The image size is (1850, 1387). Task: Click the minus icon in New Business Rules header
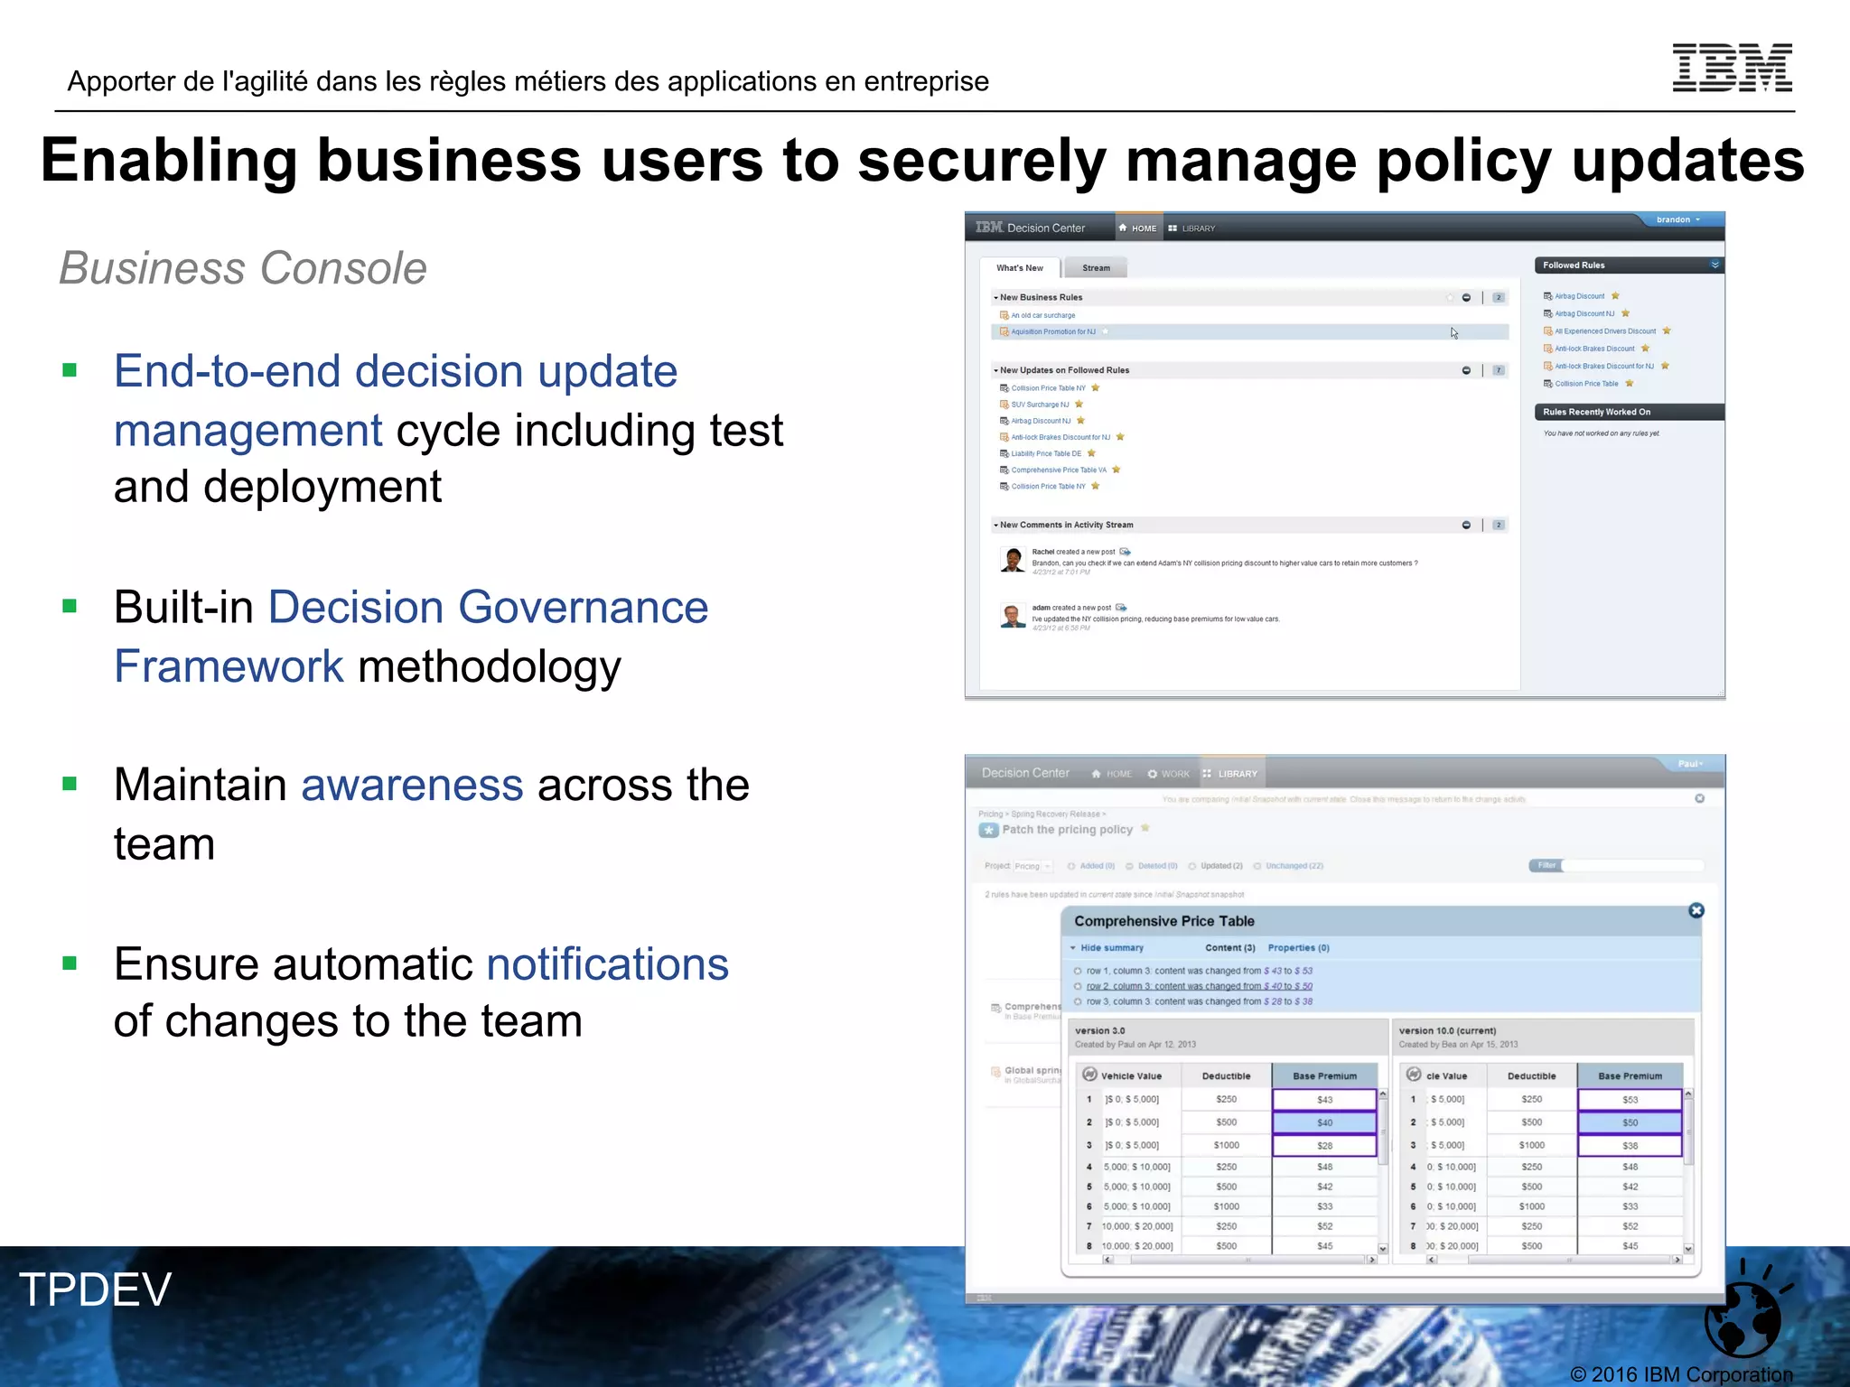[x=1466, y=298]
